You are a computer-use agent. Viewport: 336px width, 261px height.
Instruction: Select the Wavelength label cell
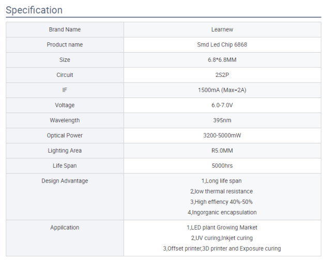[x=65, y=120]
